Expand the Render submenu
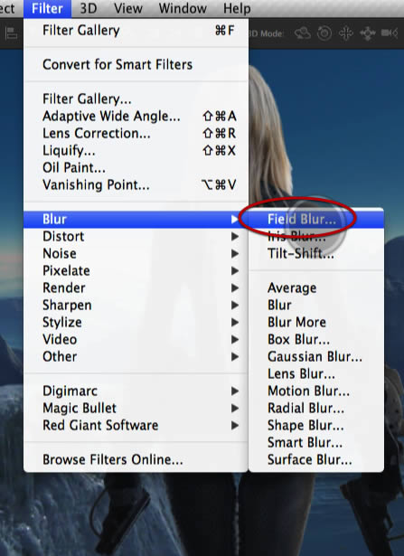This screenshot has width=404, height=556. coord(136,287)
